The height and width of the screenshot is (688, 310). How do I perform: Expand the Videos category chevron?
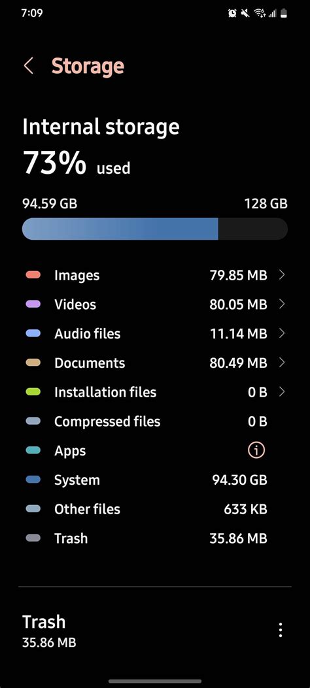(282, 304)
